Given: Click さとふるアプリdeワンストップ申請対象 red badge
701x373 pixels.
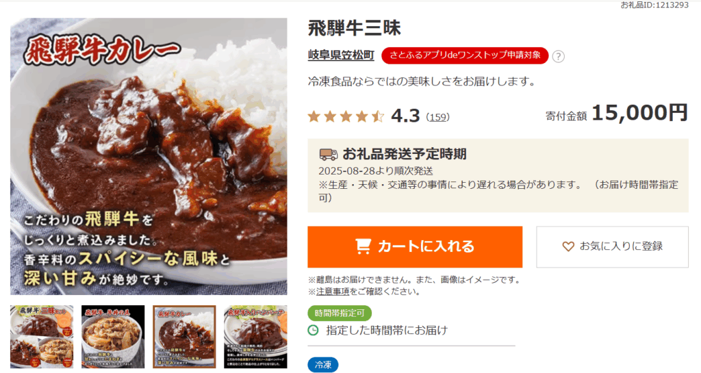Looking at the screenshot, I should [x=465, y=55].
